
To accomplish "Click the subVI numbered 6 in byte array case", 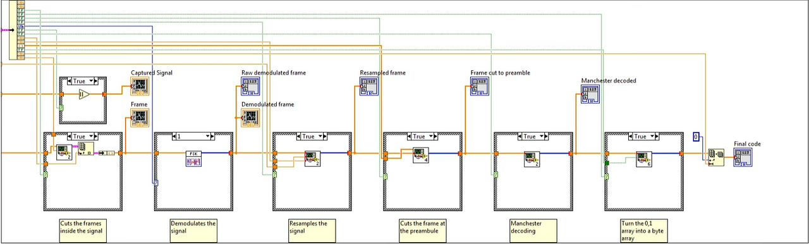I will pos(644,159).
